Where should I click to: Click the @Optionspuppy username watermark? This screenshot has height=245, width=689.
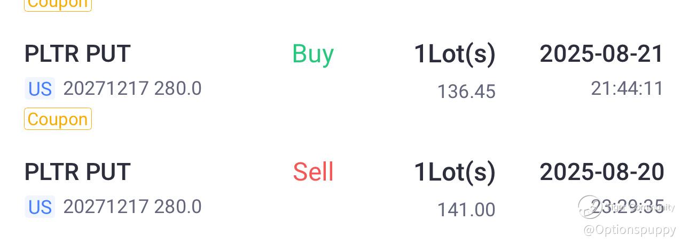(630, 230)
